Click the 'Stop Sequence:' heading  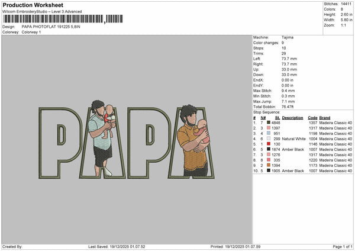[x=267, y=112]
